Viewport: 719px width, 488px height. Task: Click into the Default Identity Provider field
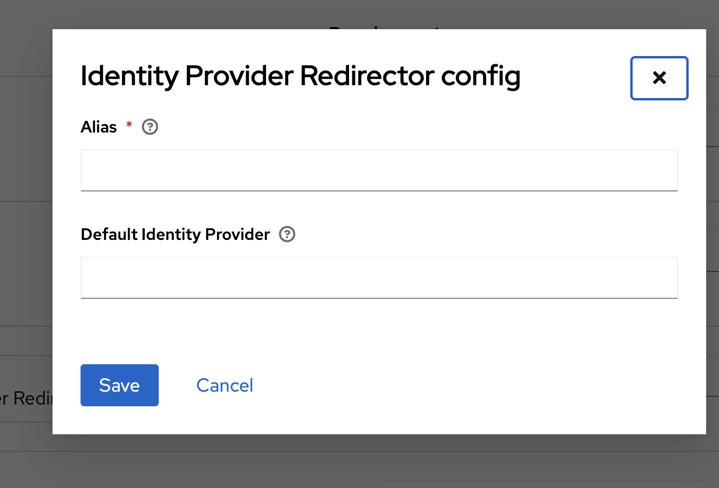click(x=379, y=277)
